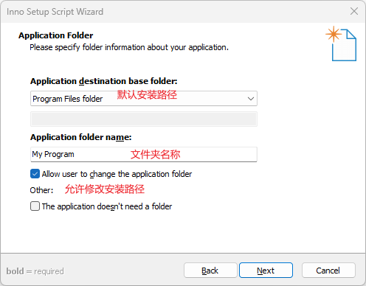The height and width of the screenshot is (286, 366).
Task: Cancel the script wizard
Action: pos(328,271)
